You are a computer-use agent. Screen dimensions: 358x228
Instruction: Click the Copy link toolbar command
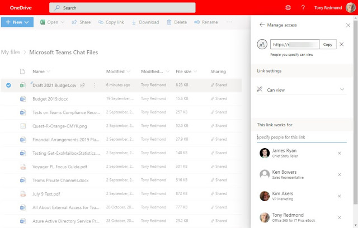point(111,22)
